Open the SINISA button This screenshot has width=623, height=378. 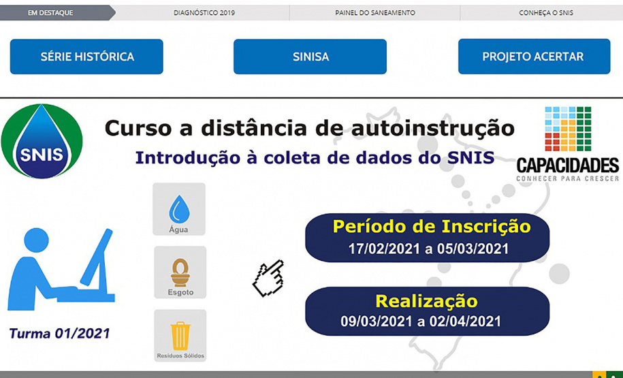(310, 57)
